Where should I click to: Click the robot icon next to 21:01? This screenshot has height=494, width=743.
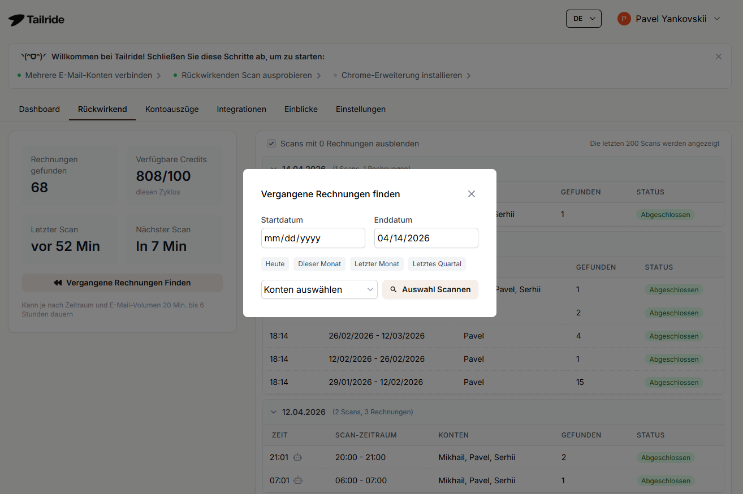coord(298,457)
